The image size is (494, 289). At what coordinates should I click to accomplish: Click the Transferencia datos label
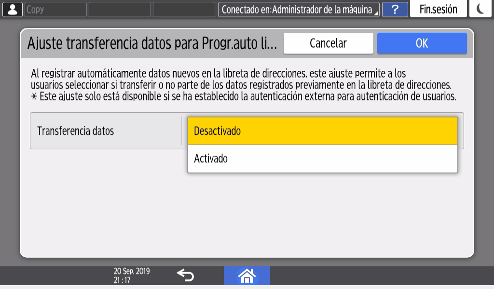76,131
